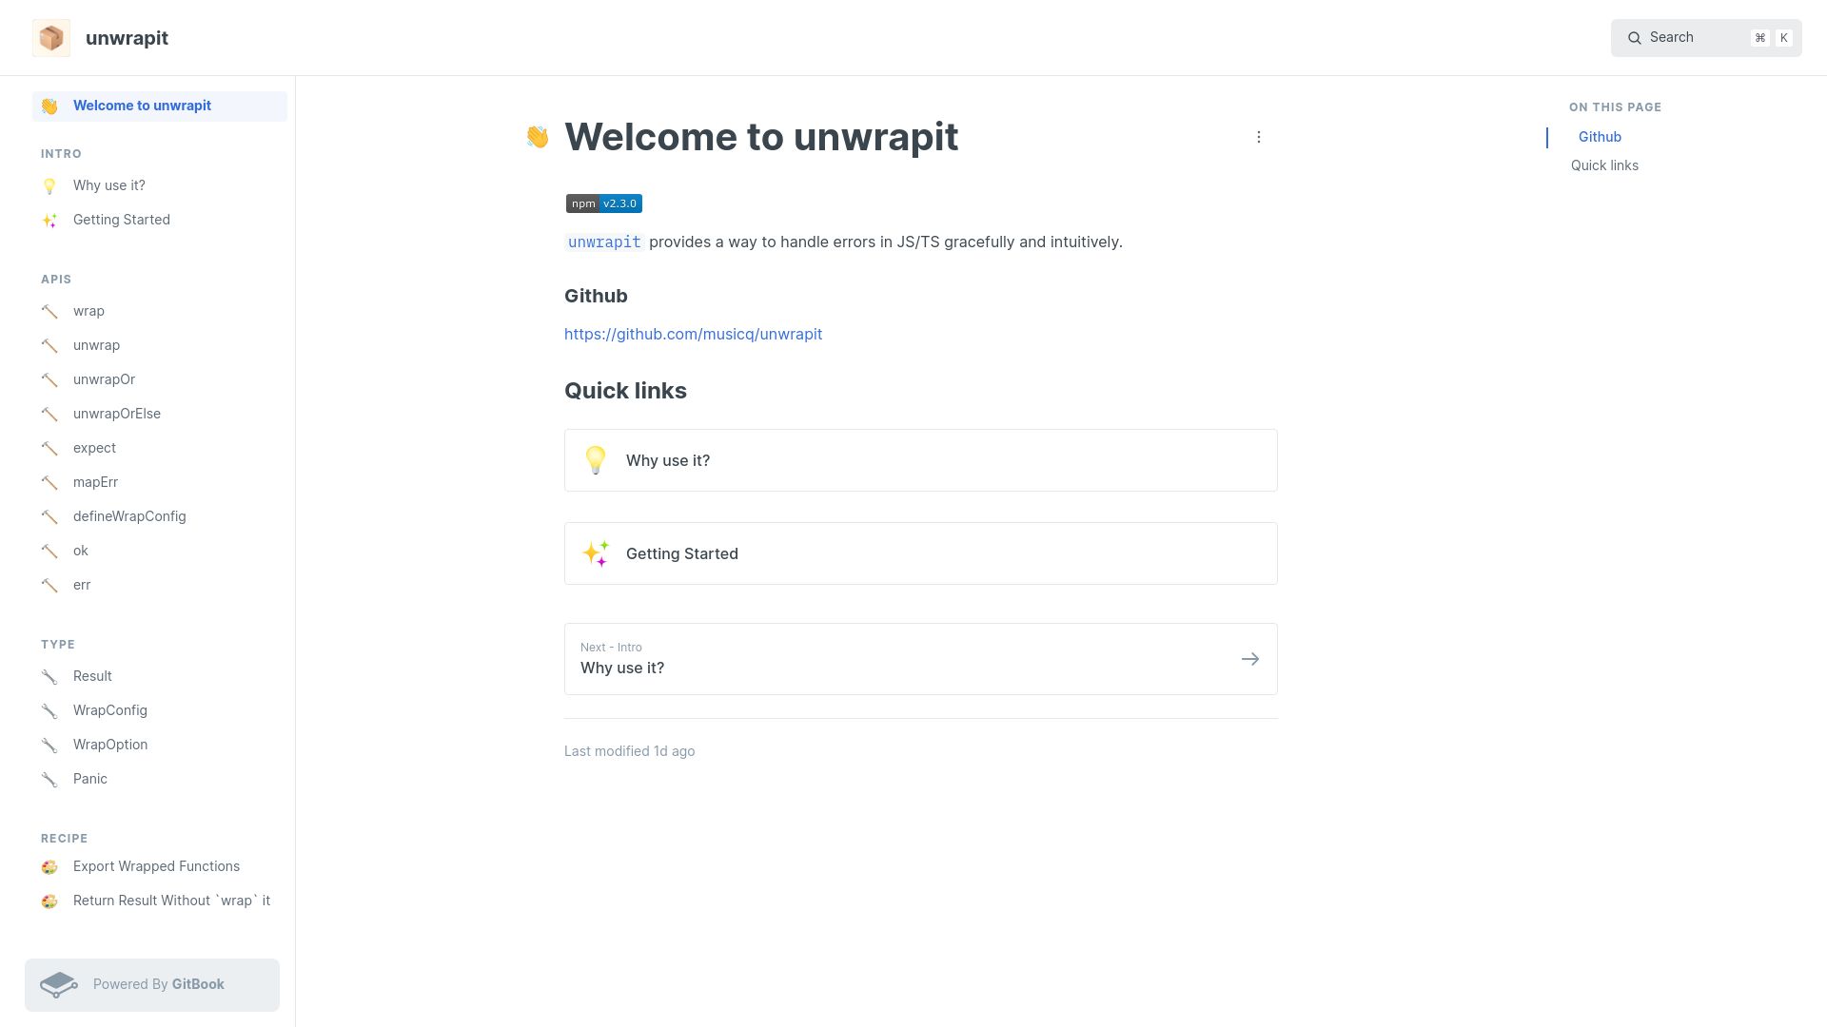The height and width of the screenshot is (1027, 1827).
Task: Open Getting Started in sidebar
Action: 160,220
